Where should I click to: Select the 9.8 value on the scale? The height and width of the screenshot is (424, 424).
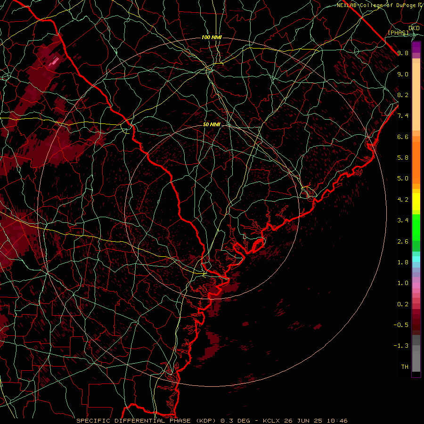(x=403, y=53)
